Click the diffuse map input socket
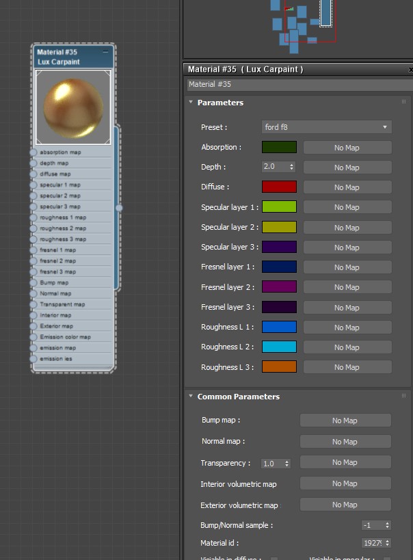Viewport: 413px width, 560px height. (33, 174)
